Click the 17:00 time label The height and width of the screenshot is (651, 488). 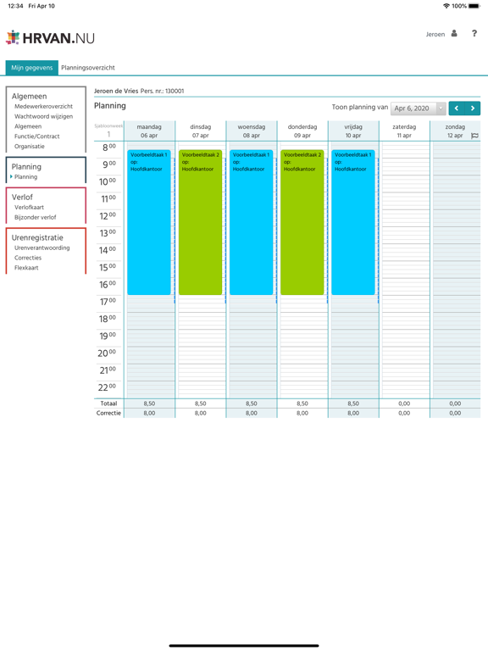(x=108, y=302)
